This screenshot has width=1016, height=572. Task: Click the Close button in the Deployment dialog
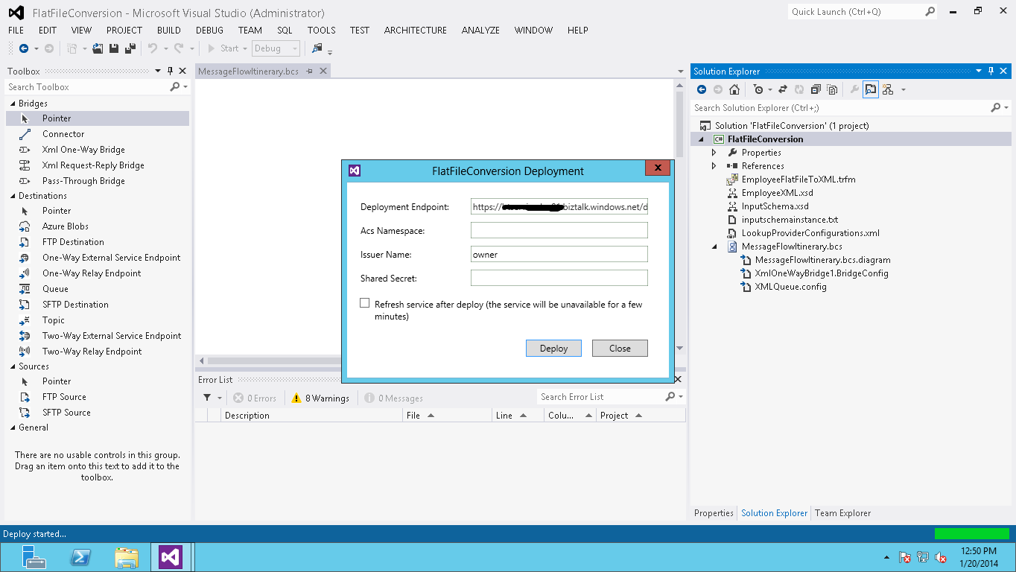coord(620,348)
